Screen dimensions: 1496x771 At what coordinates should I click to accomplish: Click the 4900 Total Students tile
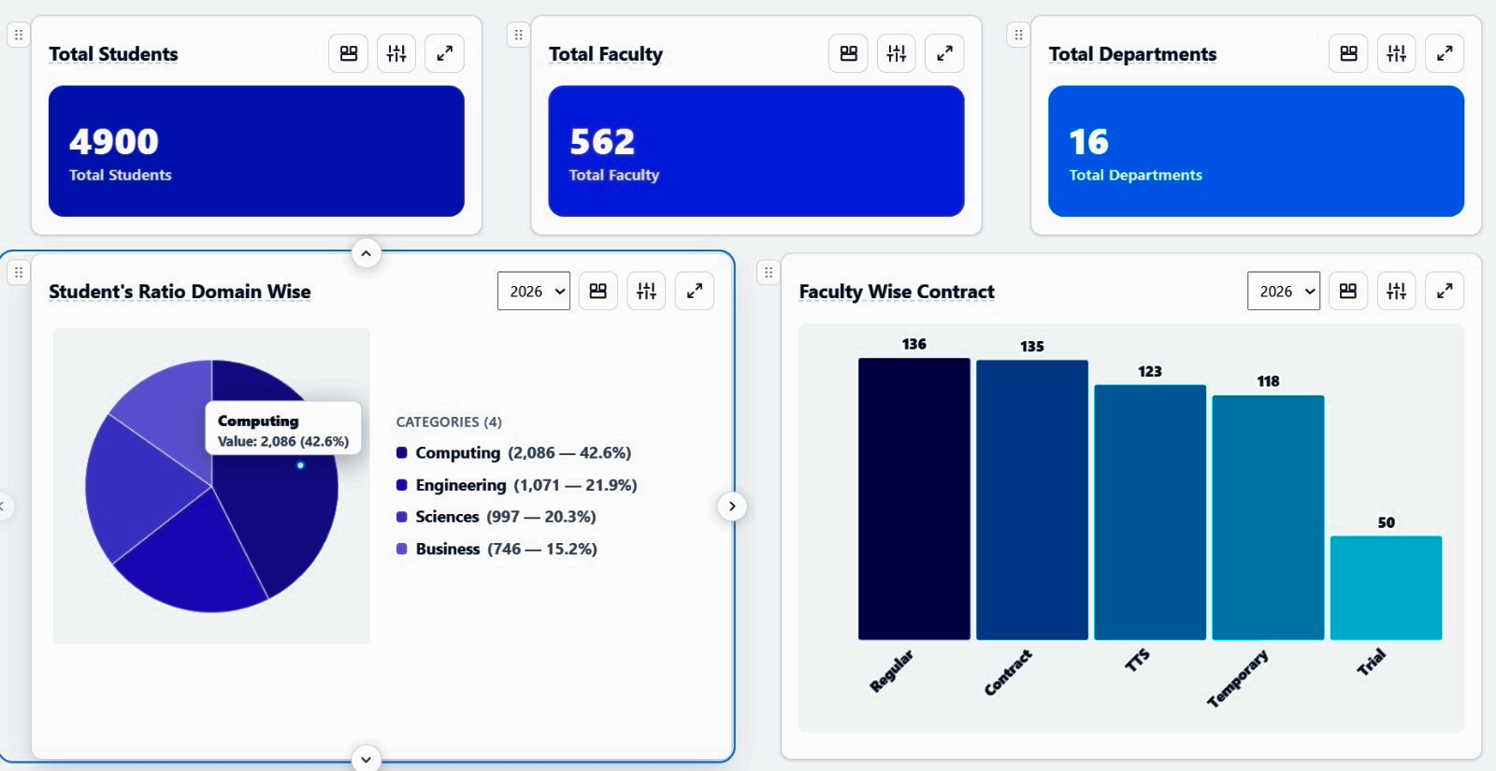click(256, 151)
